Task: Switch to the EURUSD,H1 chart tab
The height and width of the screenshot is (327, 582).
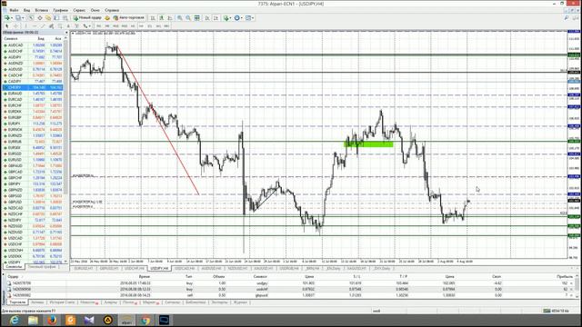Action: coord(84,268)
